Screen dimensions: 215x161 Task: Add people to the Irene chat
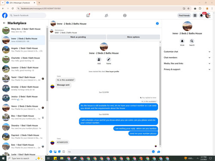click(99, 59)
